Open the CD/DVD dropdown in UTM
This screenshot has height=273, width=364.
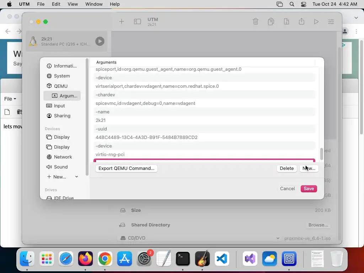199,238
